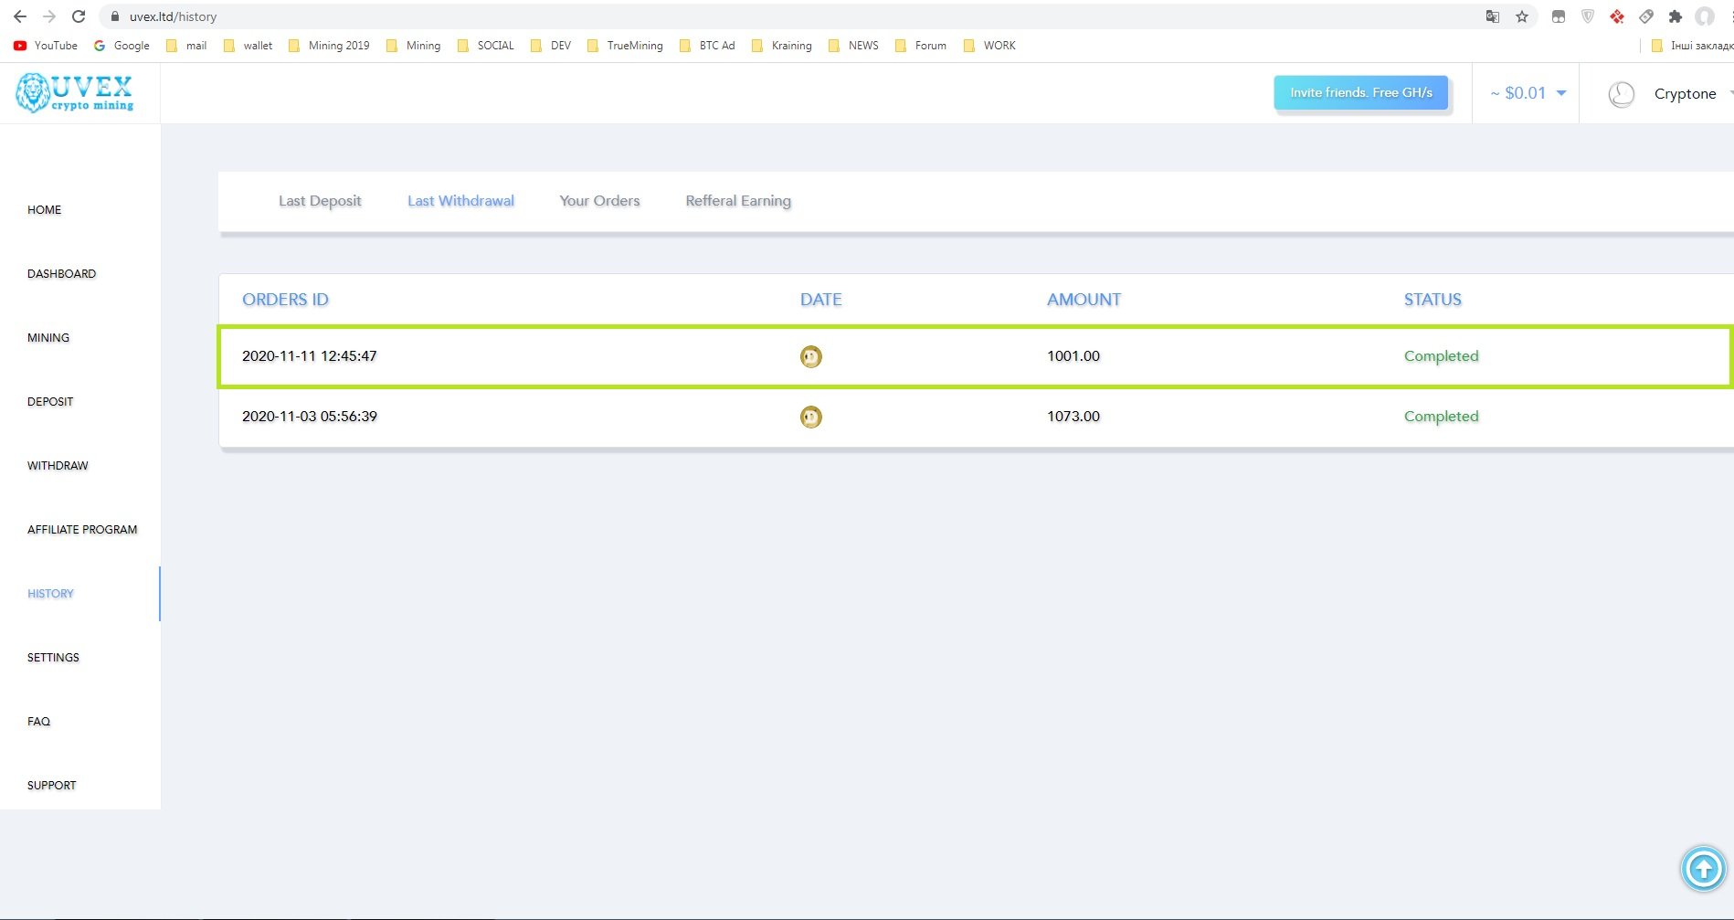Expand the $0.01 balance dropdown
This screenshot has width=1734, height=920.
pyautogui.click(x=1528, y=93)
